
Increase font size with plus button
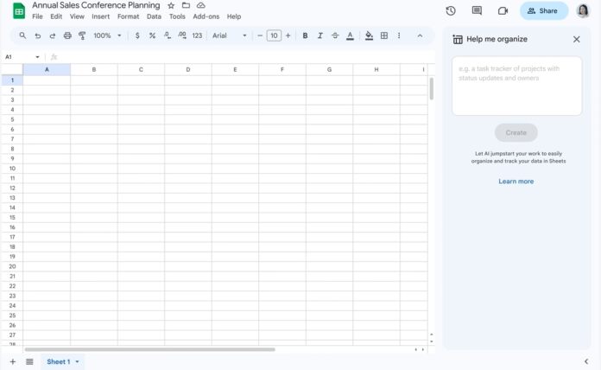tap(288, 35)
